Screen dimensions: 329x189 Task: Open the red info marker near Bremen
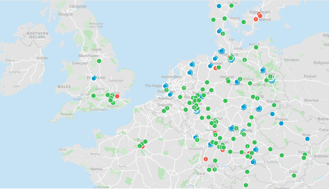216,68
